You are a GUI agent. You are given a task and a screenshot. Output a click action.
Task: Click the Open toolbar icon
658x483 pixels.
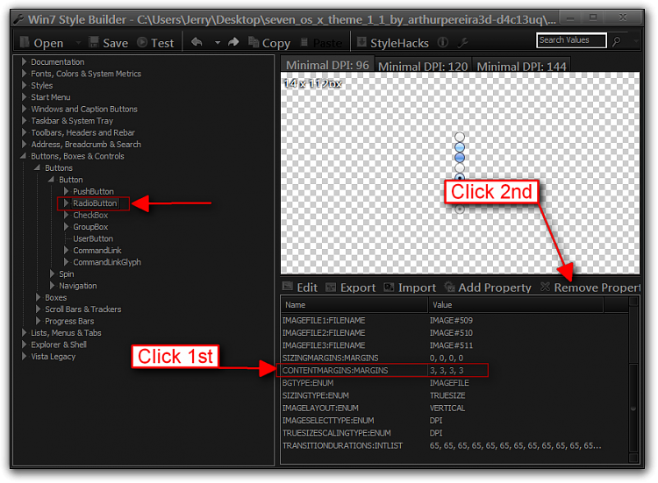(x=25, y=42)
